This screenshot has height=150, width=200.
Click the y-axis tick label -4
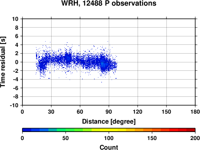coord(16,80)
